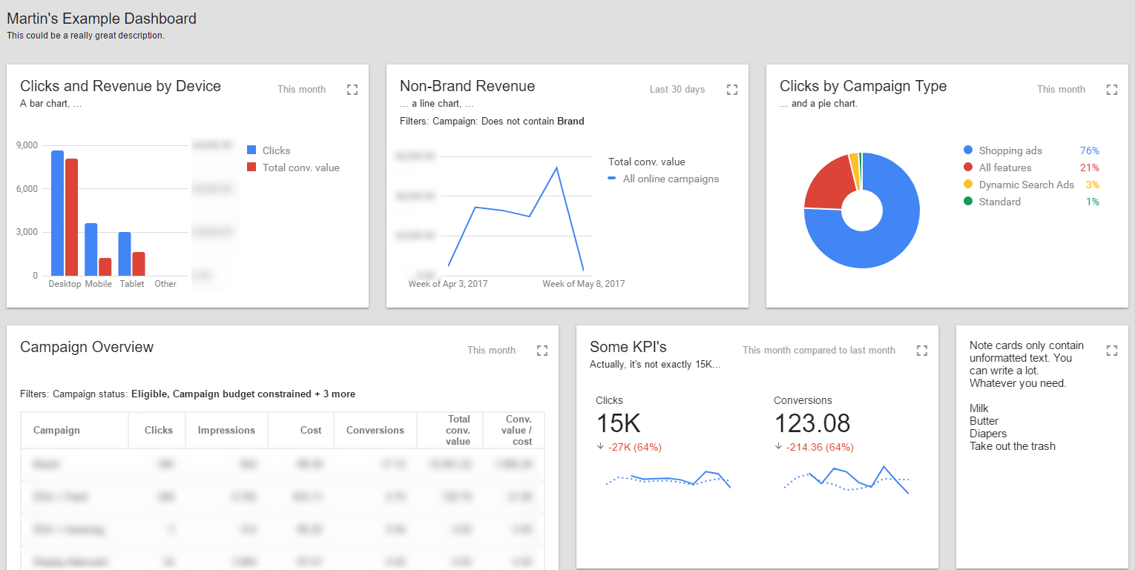Click the Conversions column header in table

pyautogui.click(x=375, y=430)
